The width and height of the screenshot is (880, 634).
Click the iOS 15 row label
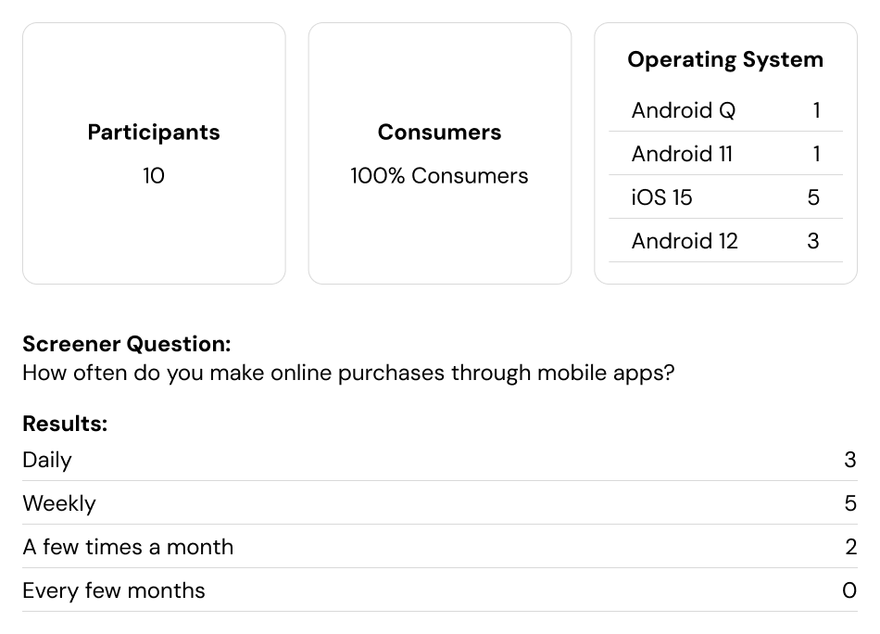(661, 197)
